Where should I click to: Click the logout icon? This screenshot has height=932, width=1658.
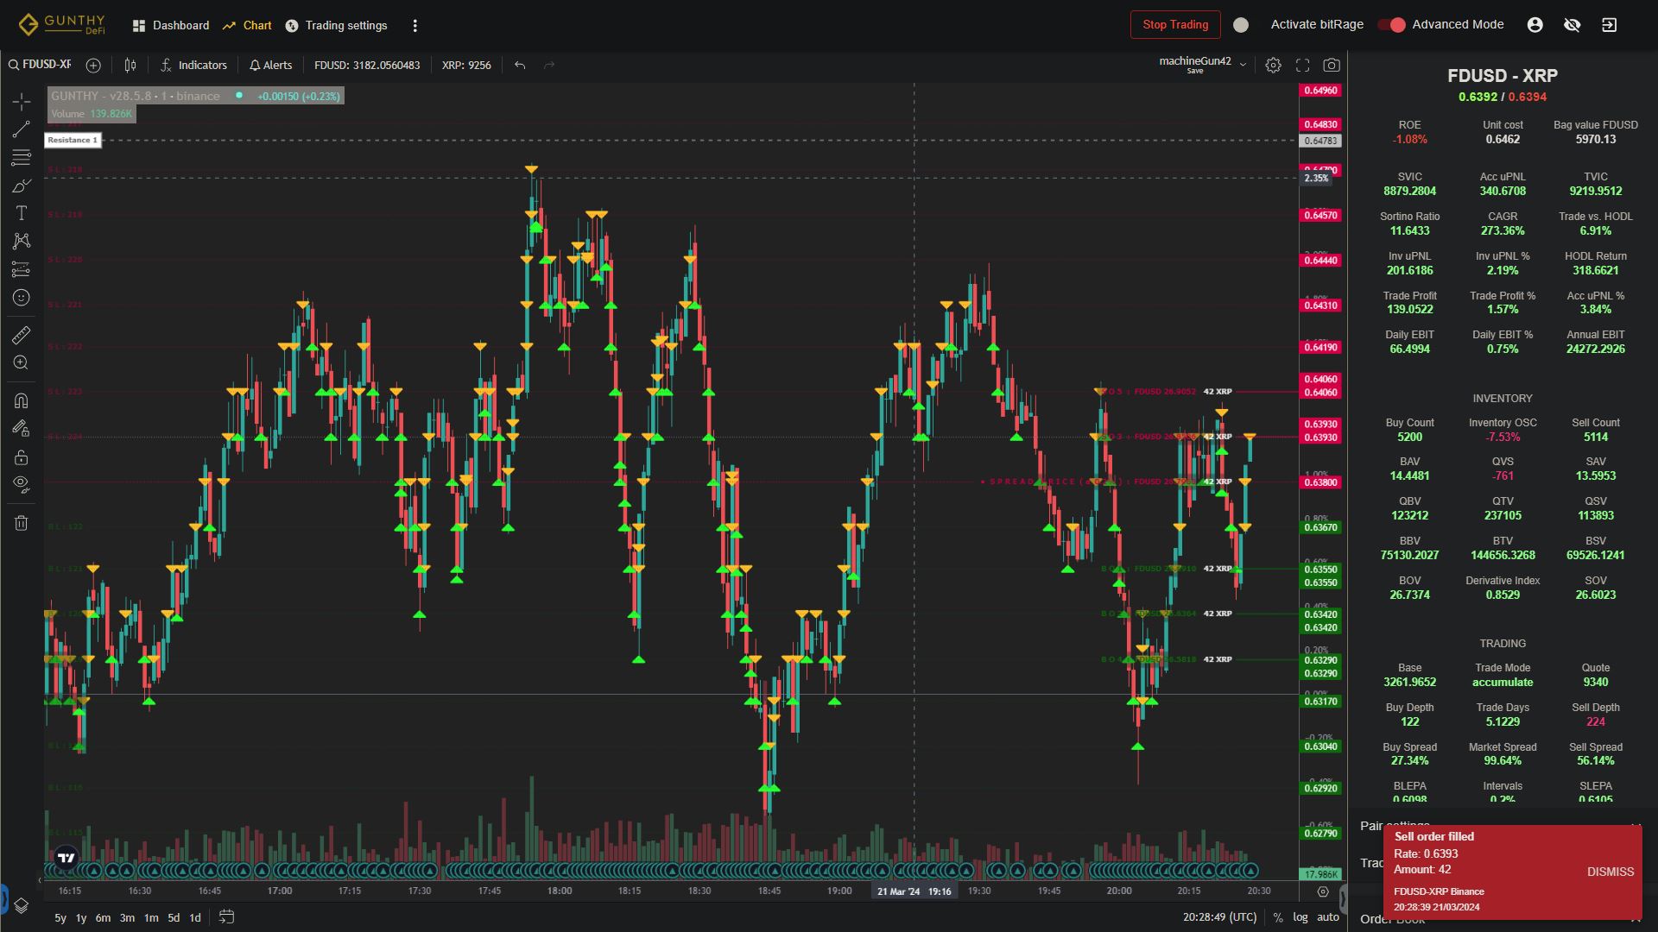(x=1609, y=25)
